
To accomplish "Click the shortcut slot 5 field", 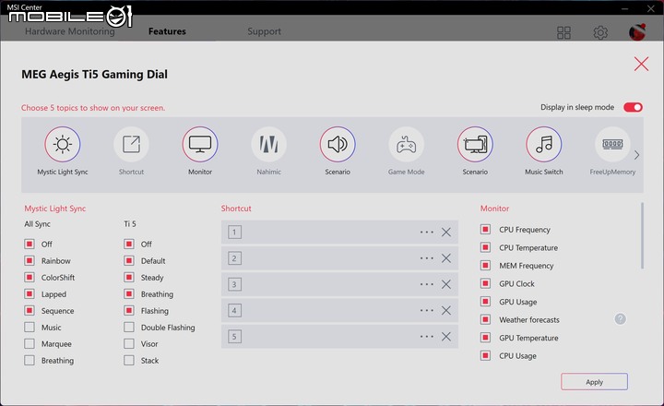I will (x=339, y=337).
